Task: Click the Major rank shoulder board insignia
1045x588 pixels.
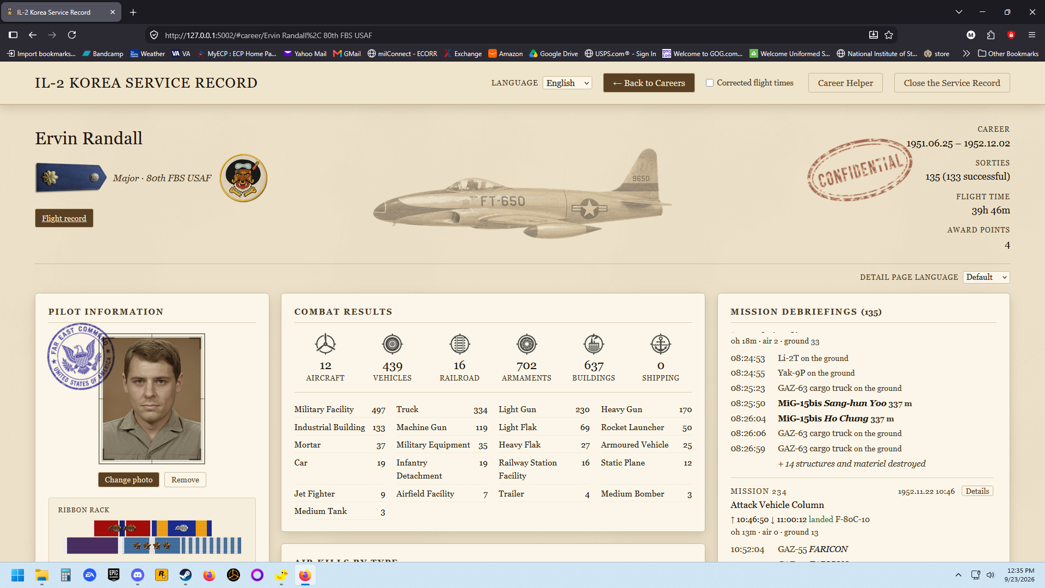Action: 71,177
